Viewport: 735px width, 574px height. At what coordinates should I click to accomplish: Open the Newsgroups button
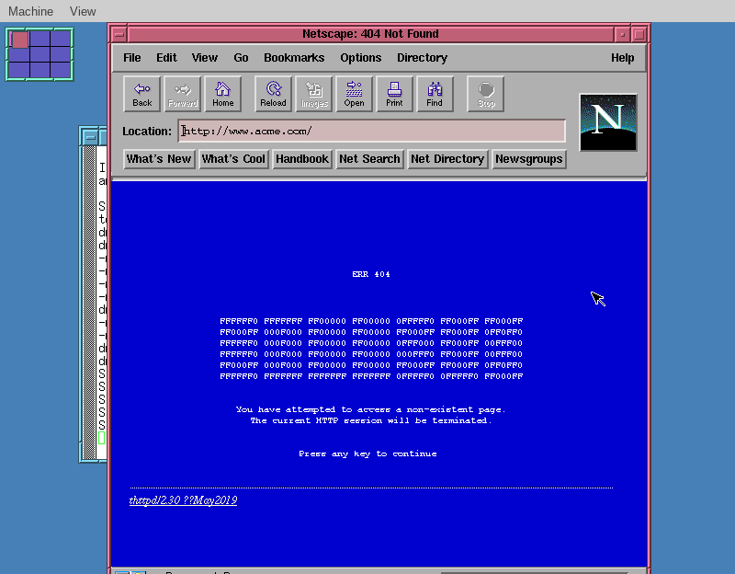[x=529, y=159]
